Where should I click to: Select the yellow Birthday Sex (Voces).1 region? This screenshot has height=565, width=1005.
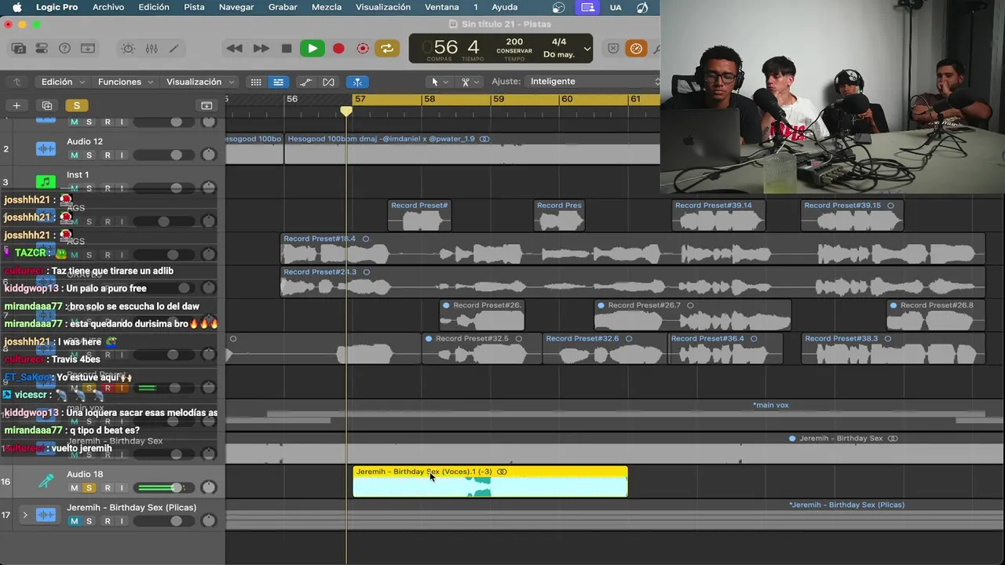coord(490,482)
